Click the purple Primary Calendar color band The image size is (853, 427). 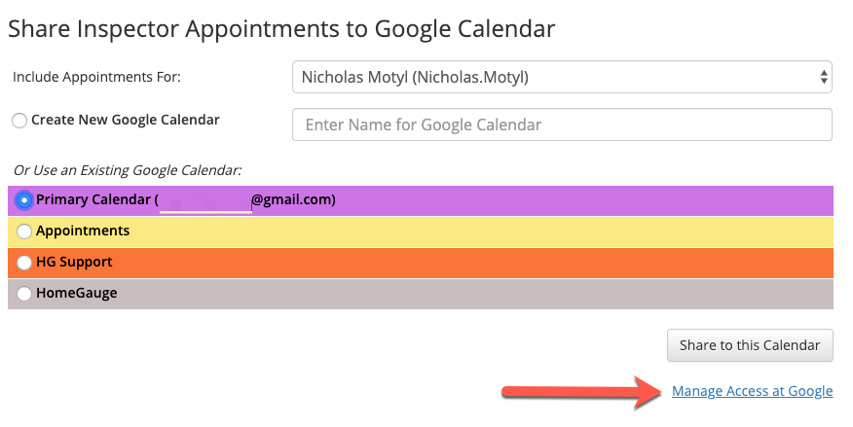coord(584,200)
